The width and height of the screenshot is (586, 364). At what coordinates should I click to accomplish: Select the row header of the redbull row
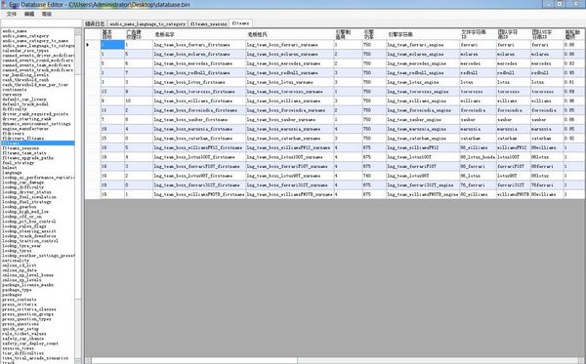pyautogui.click(x=93, y=73)
